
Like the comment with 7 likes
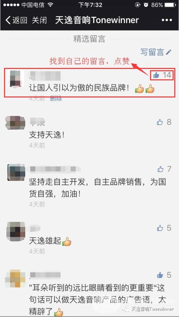(x=160, y=169)
